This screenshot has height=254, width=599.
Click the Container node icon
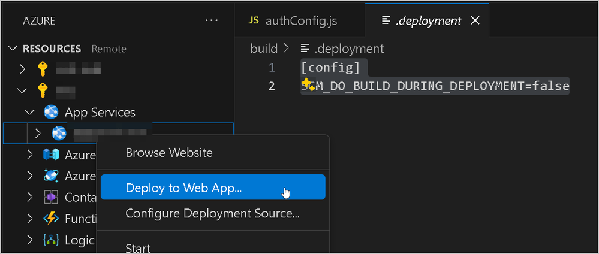tap(51, 197)
